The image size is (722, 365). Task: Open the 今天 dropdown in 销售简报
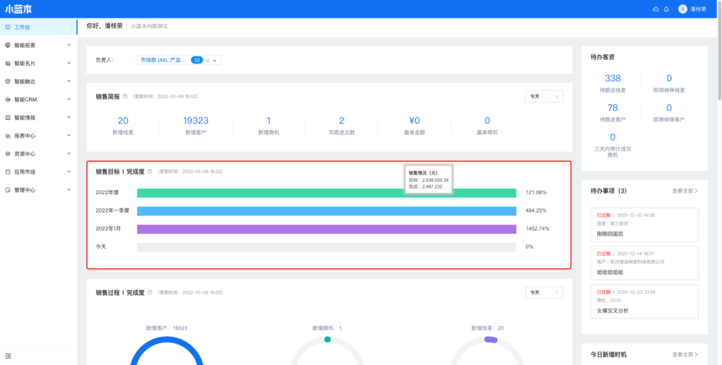tap(544, 96)
